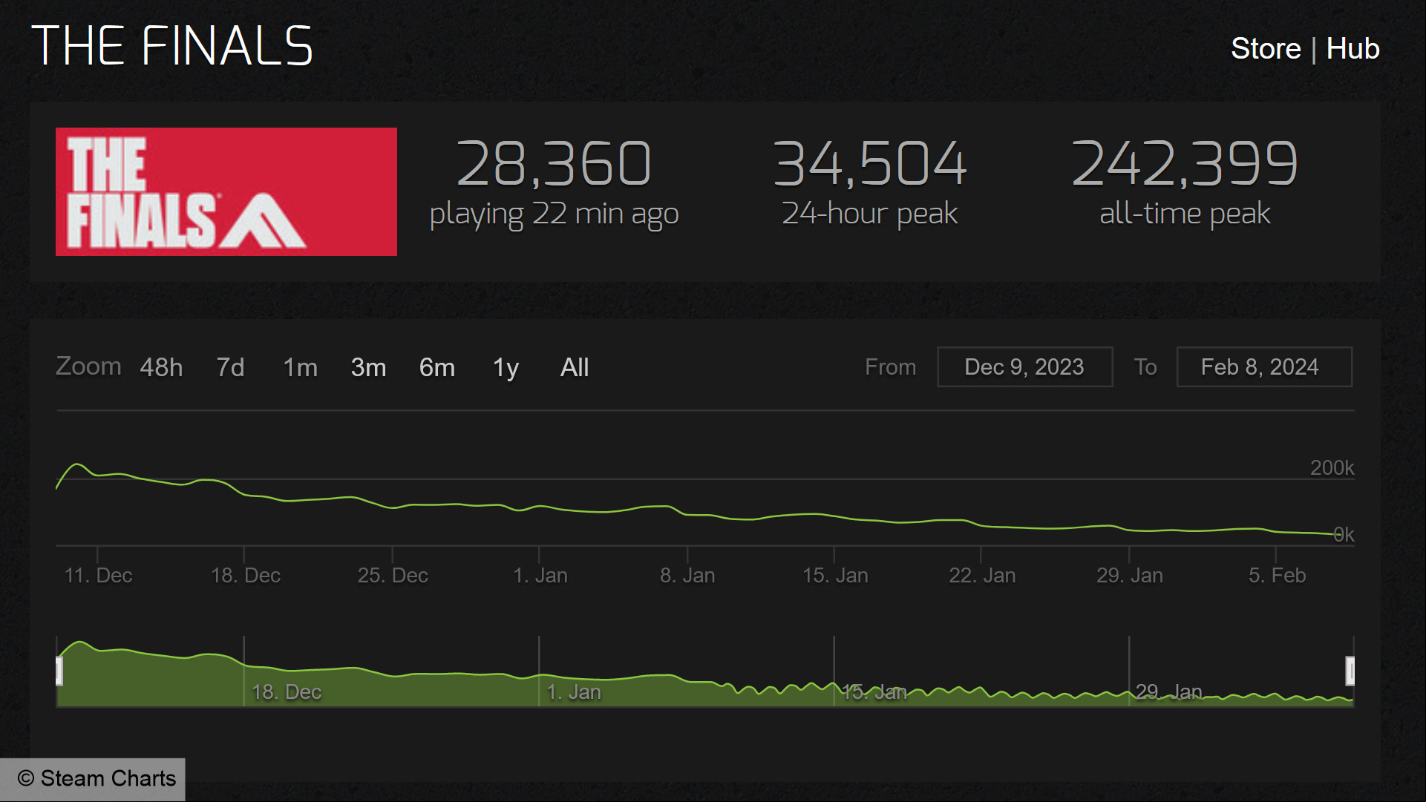
Task: Choose the 6m zoom option
Action: pyautogui.click(x=436, y=367)
